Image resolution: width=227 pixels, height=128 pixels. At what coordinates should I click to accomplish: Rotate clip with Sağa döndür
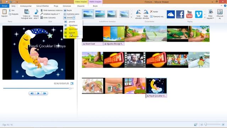(146, 14)
